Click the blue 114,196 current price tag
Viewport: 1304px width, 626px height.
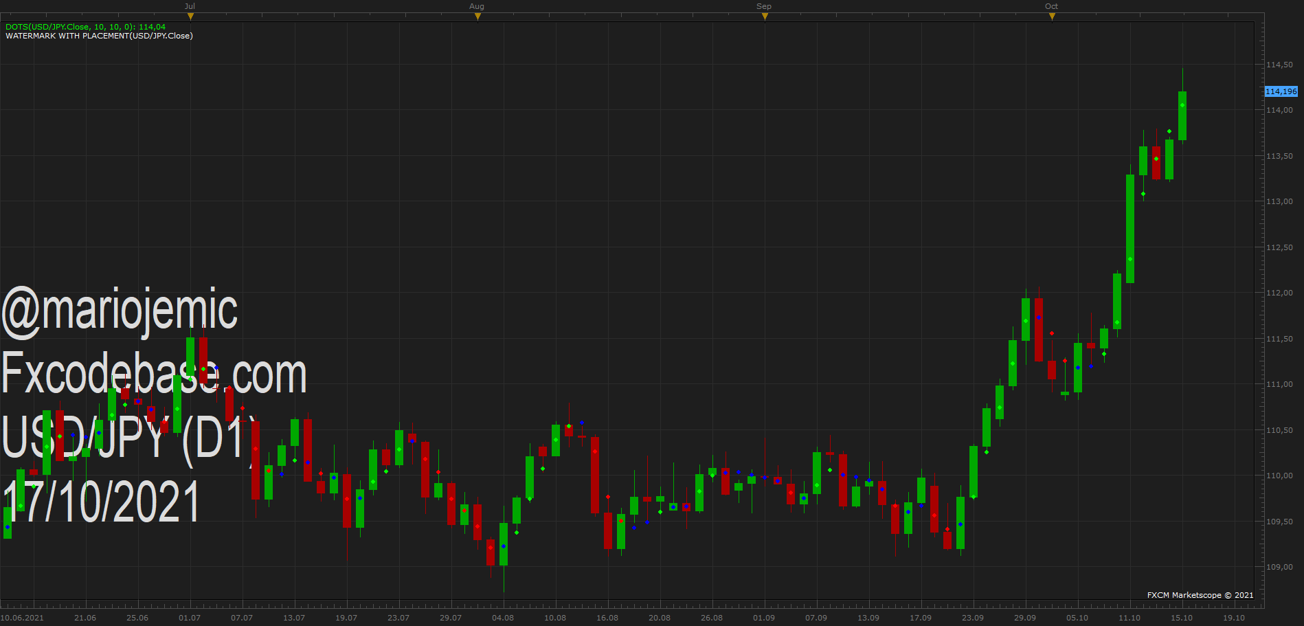(1281, 91)
